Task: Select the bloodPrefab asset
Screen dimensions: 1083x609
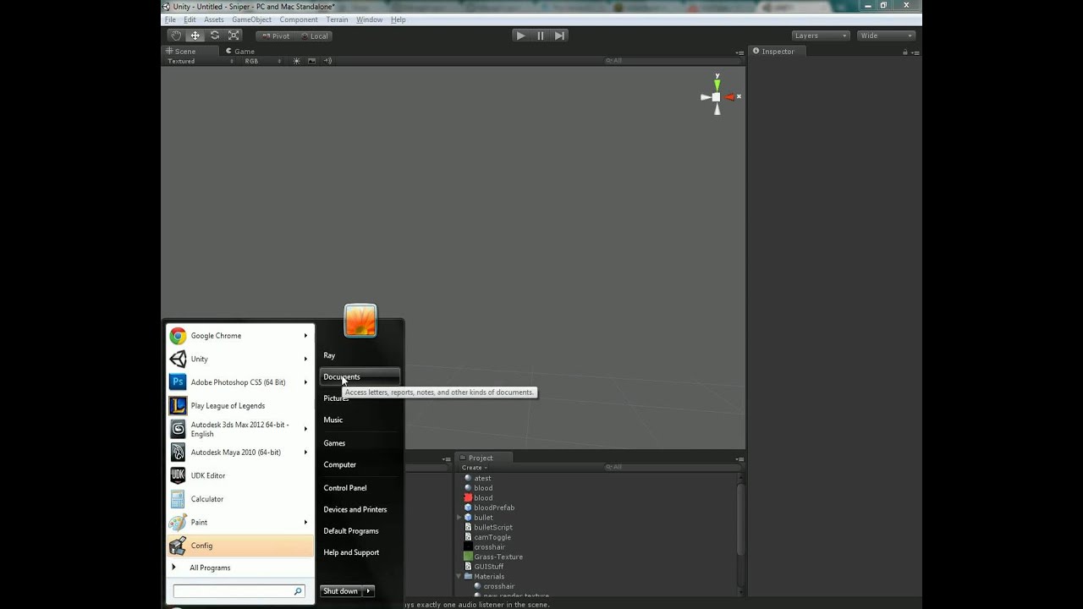Action: [x=489, y=507]
